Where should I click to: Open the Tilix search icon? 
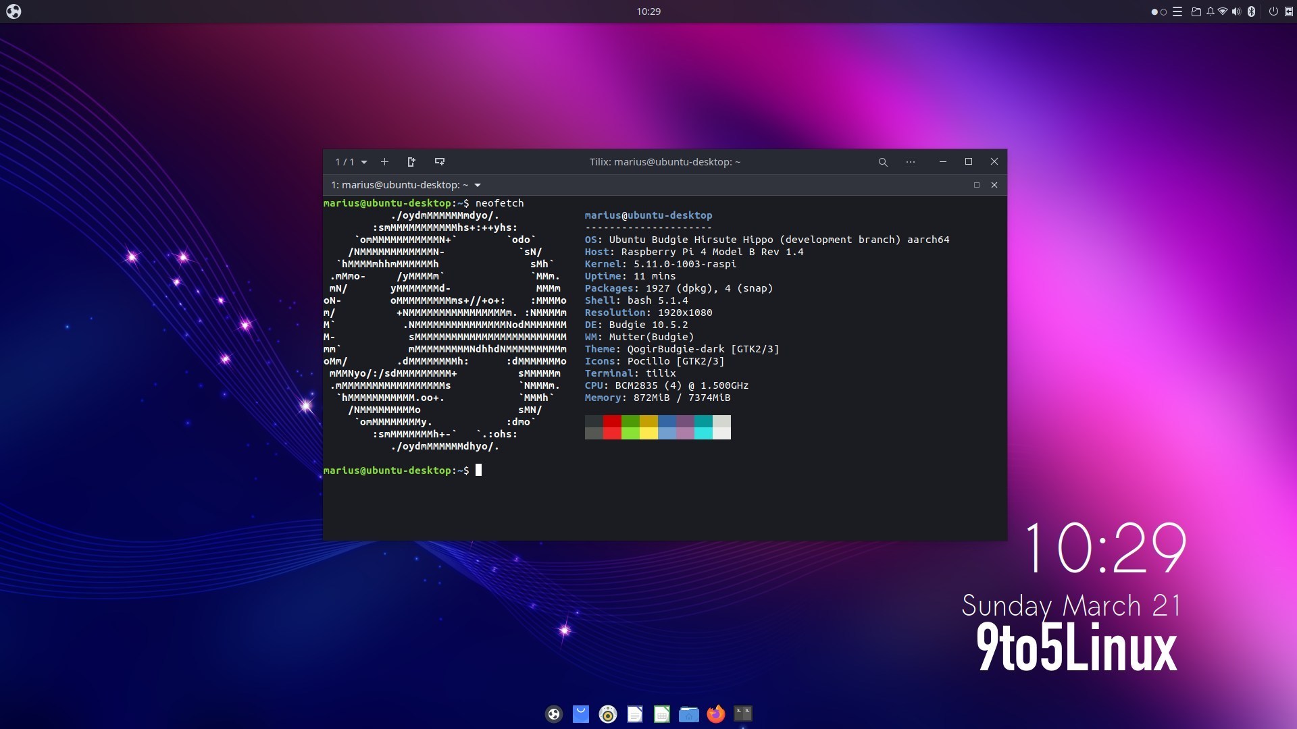click(882, 162)
